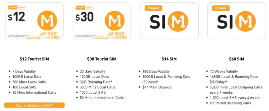Viewport: 269px width, 111px height.
Task: Open the $30 Tourist SIM title
Action: [102, 59]
